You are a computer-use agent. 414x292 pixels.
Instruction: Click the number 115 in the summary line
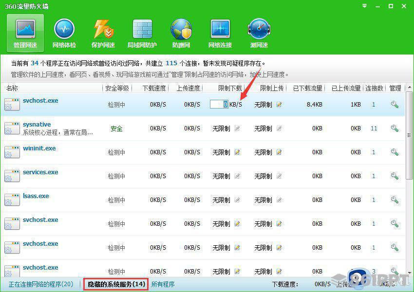point(171,63)
